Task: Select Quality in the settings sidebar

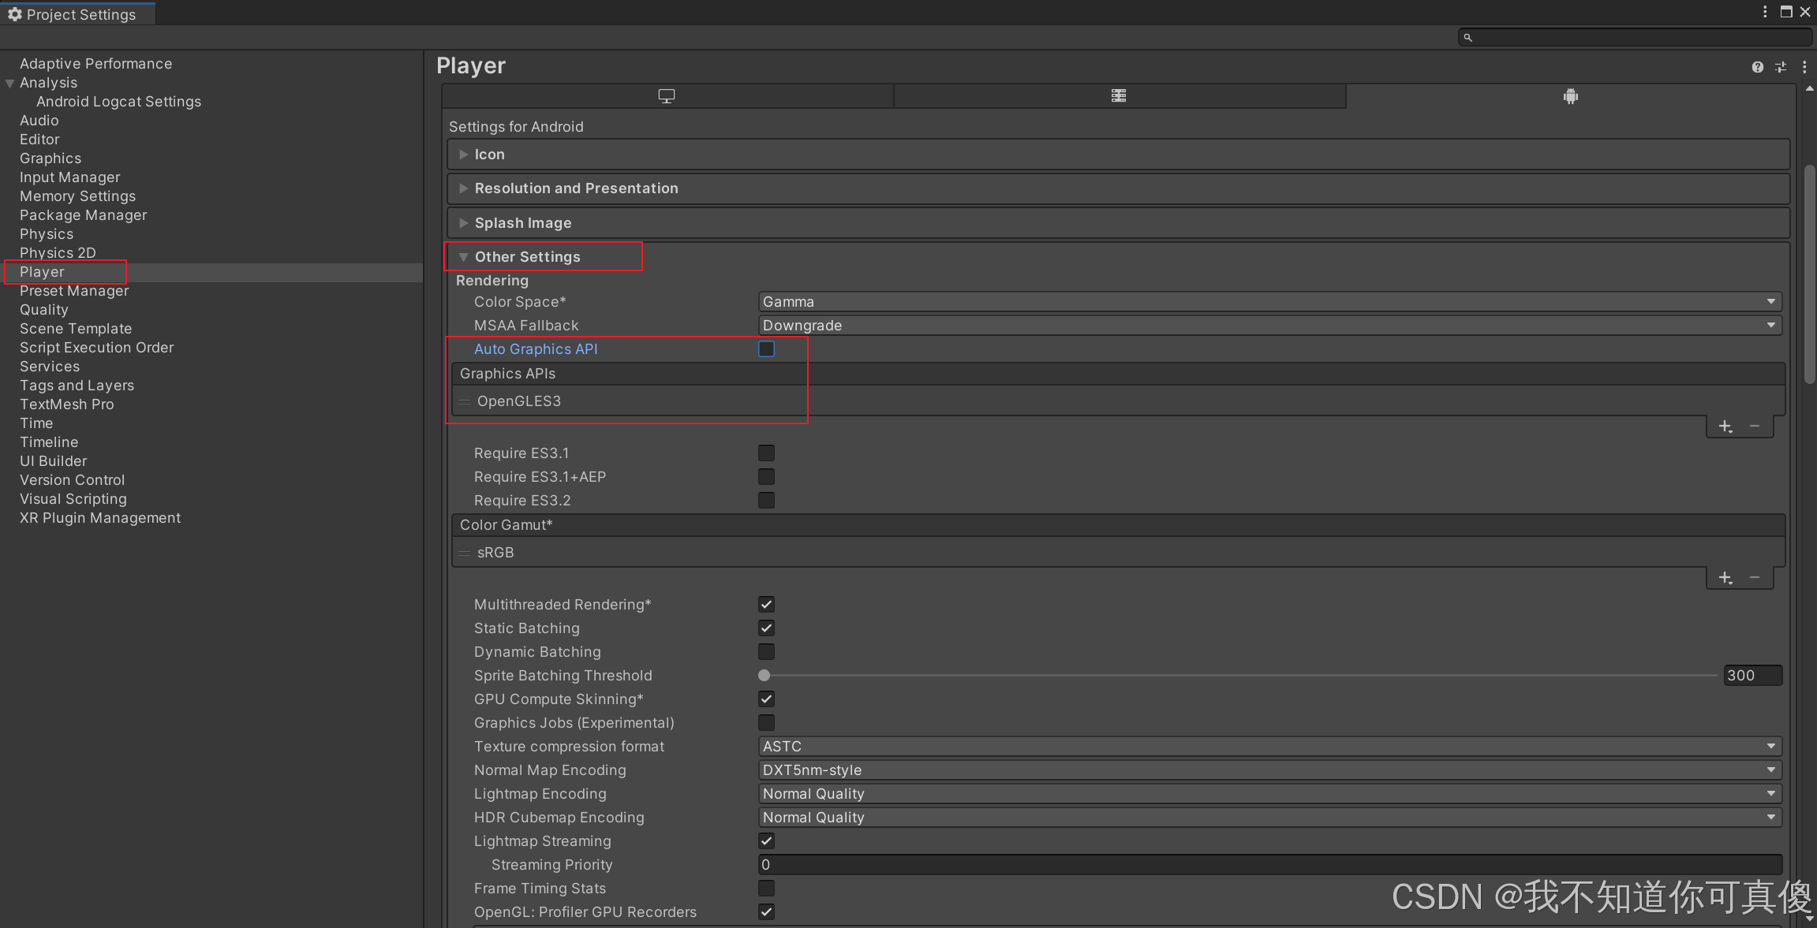Action: pyautogui.click(x=44, y=310)
